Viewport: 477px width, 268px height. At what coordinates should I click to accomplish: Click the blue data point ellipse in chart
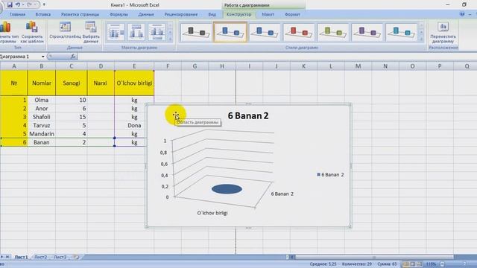[x=227, y=189]
